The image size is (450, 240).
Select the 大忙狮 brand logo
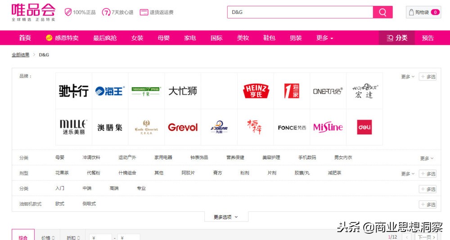(183, 91)
